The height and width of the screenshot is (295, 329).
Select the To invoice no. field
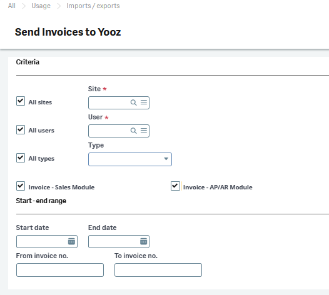point(158,270)
